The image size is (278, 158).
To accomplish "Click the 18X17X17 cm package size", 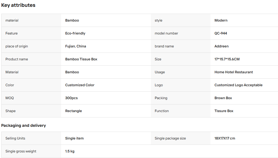I will click(225, 138).
